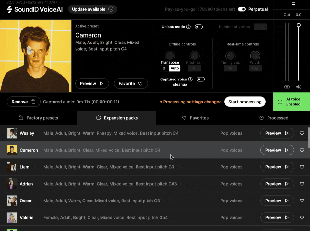Open the Processed tab
This screenshot has width=310, height=231.
click(274, 118)
